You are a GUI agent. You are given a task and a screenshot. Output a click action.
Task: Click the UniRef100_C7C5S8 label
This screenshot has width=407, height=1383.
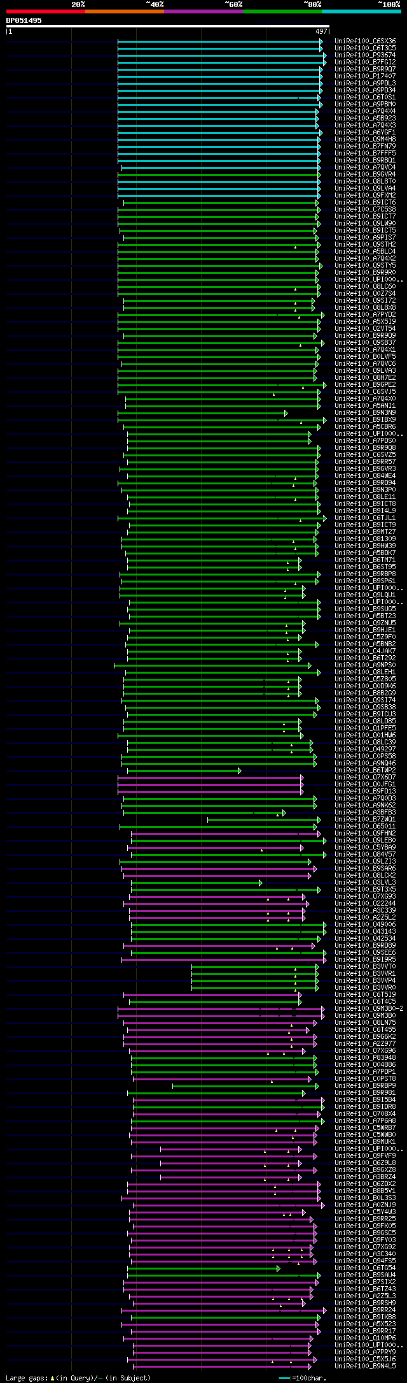[365, 210]
